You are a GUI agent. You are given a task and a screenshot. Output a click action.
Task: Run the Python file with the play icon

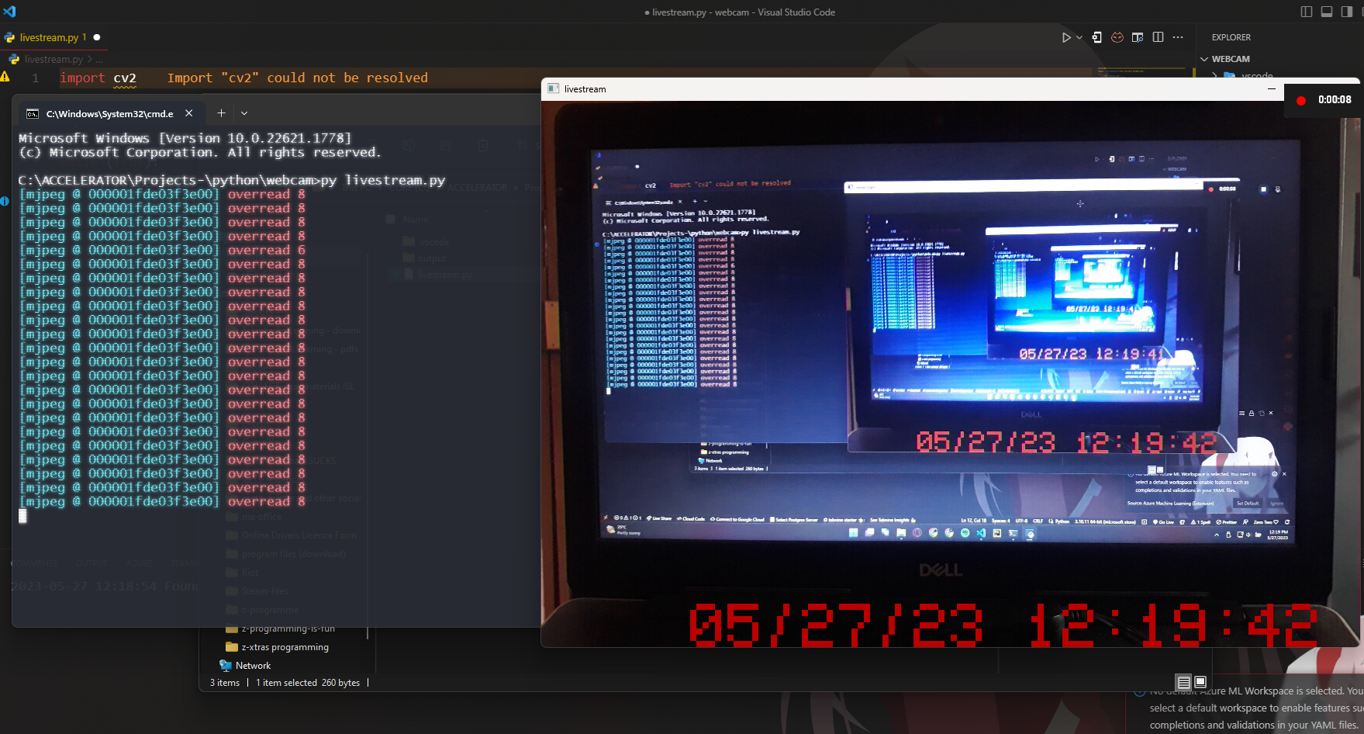(x=1066, y=37)
